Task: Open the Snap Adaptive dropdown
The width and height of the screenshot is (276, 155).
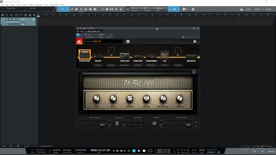Action: (x=161, y=8)
